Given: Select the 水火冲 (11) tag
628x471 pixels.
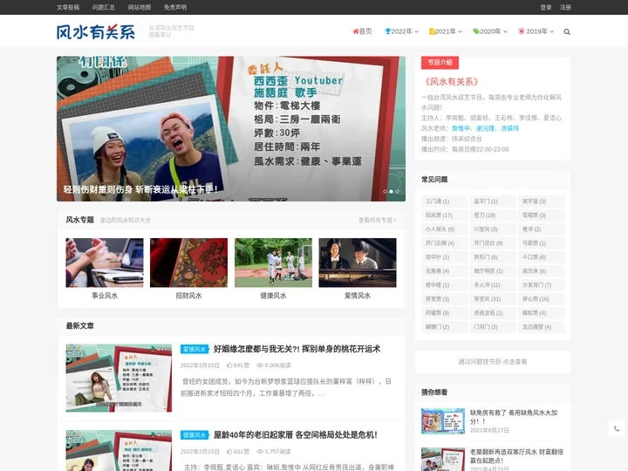Looking at the screenshot, I should pyautogui.click(x=493, y=284).
